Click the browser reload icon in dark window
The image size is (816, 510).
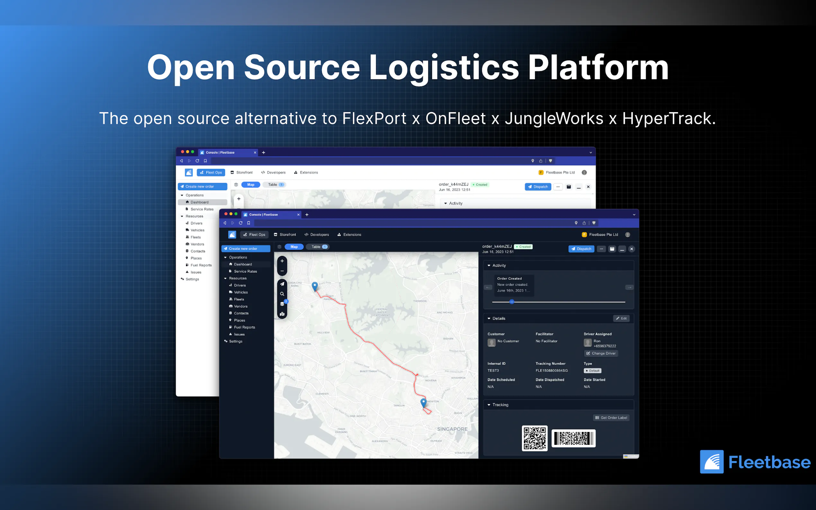(241, 223)
